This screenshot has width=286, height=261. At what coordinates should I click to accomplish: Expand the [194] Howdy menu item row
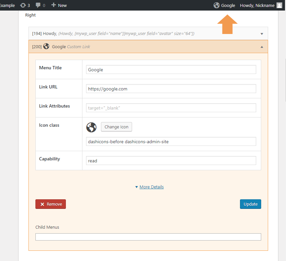262,33
